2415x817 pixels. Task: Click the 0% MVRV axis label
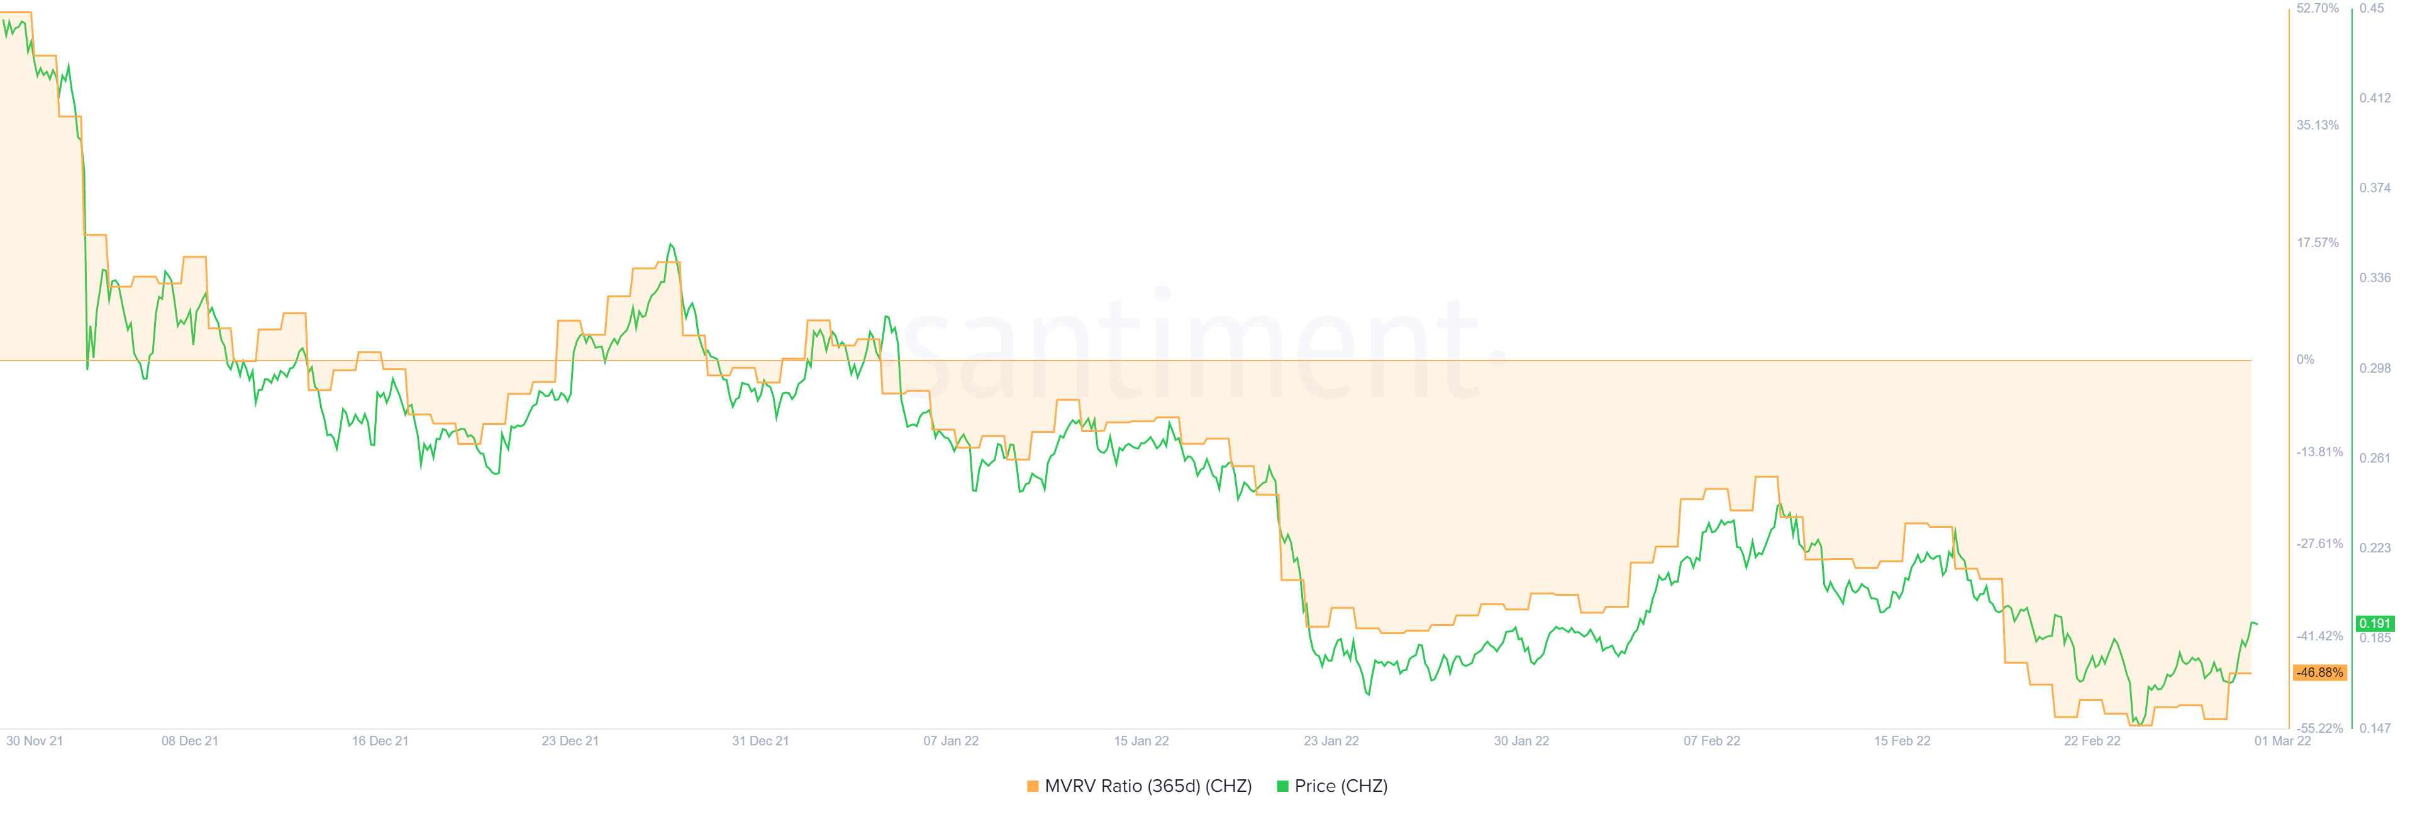(2306, 359)
